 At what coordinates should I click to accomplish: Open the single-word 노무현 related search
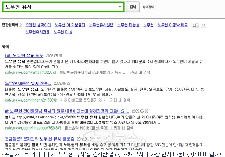(148, 25)
